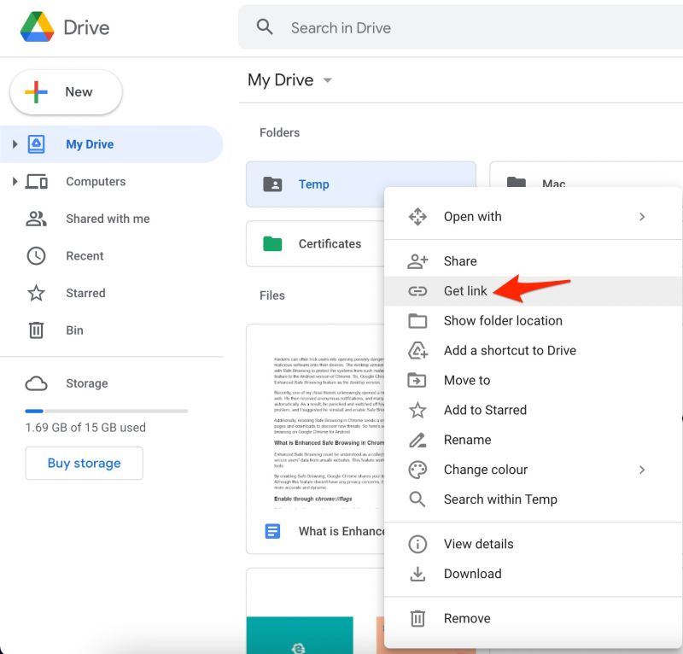Click the Download icon
The image size is (683, 654).
tap(417, 574)
